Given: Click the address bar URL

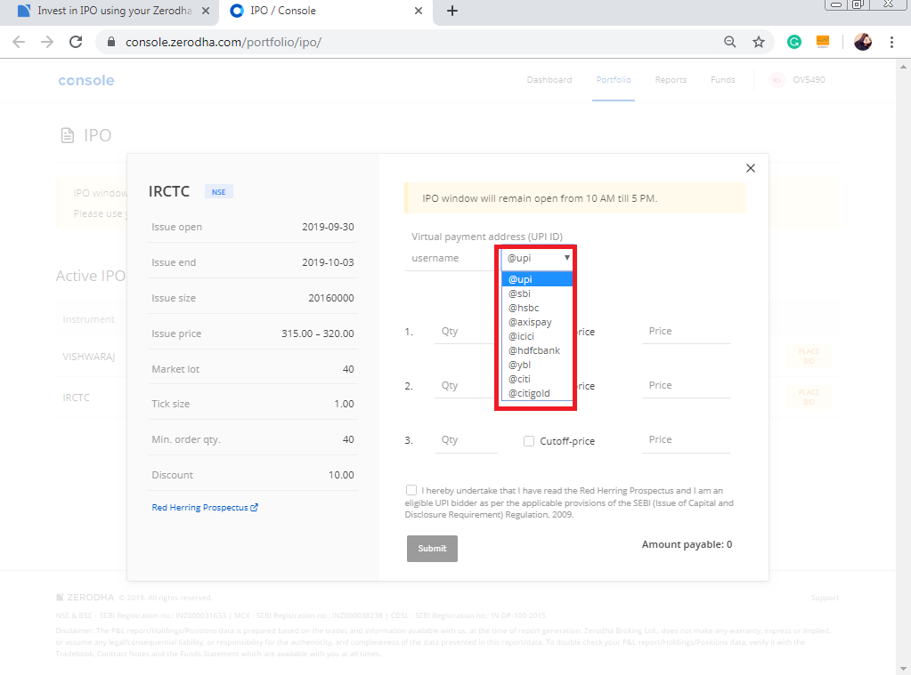Looking at the screenshot, I should point(224,42).
